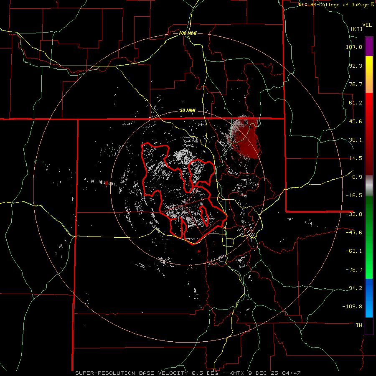
Task: Select the 107.8 value on velocity scale
Action: 354,47
